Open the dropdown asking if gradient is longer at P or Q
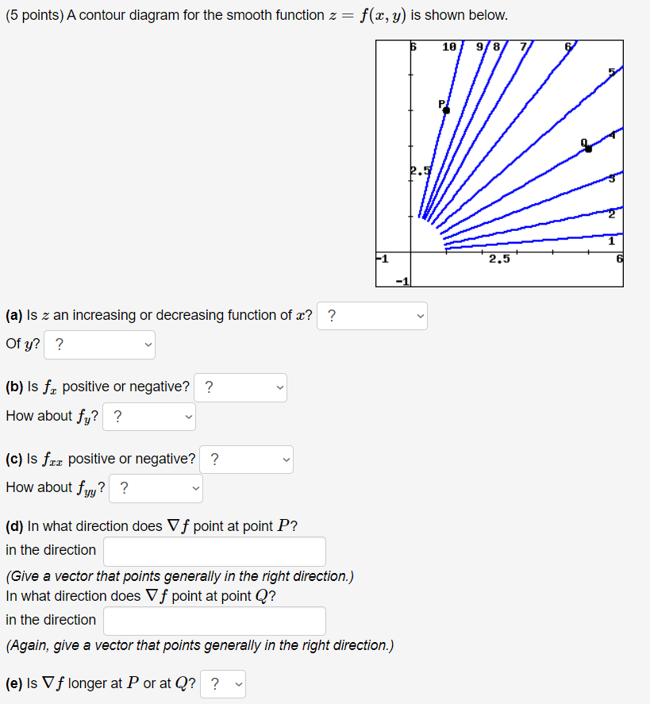This screenshot has width=650, height=704. [223, 683]
